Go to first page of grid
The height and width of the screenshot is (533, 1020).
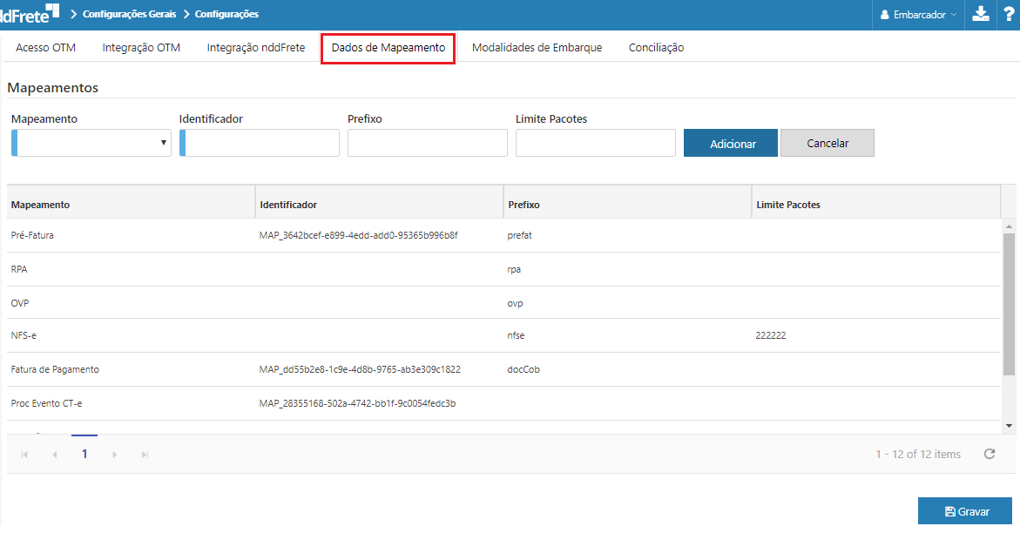(24, 455)
